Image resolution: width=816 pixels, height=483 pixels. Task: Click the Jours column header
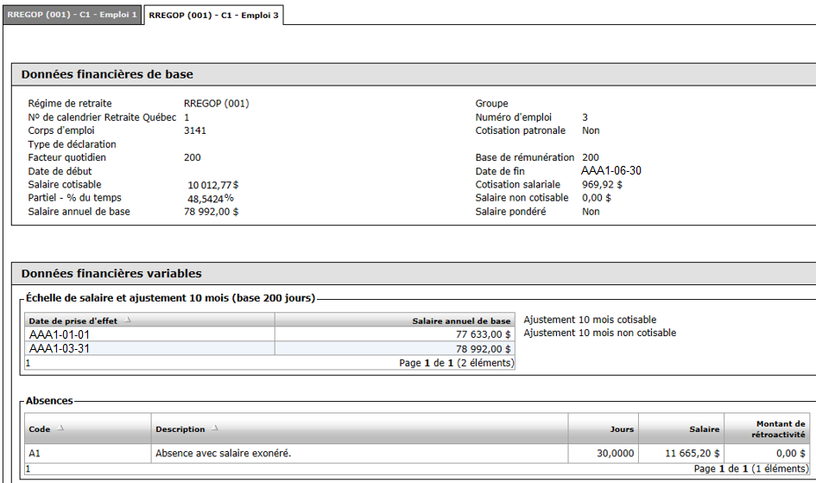604,429
